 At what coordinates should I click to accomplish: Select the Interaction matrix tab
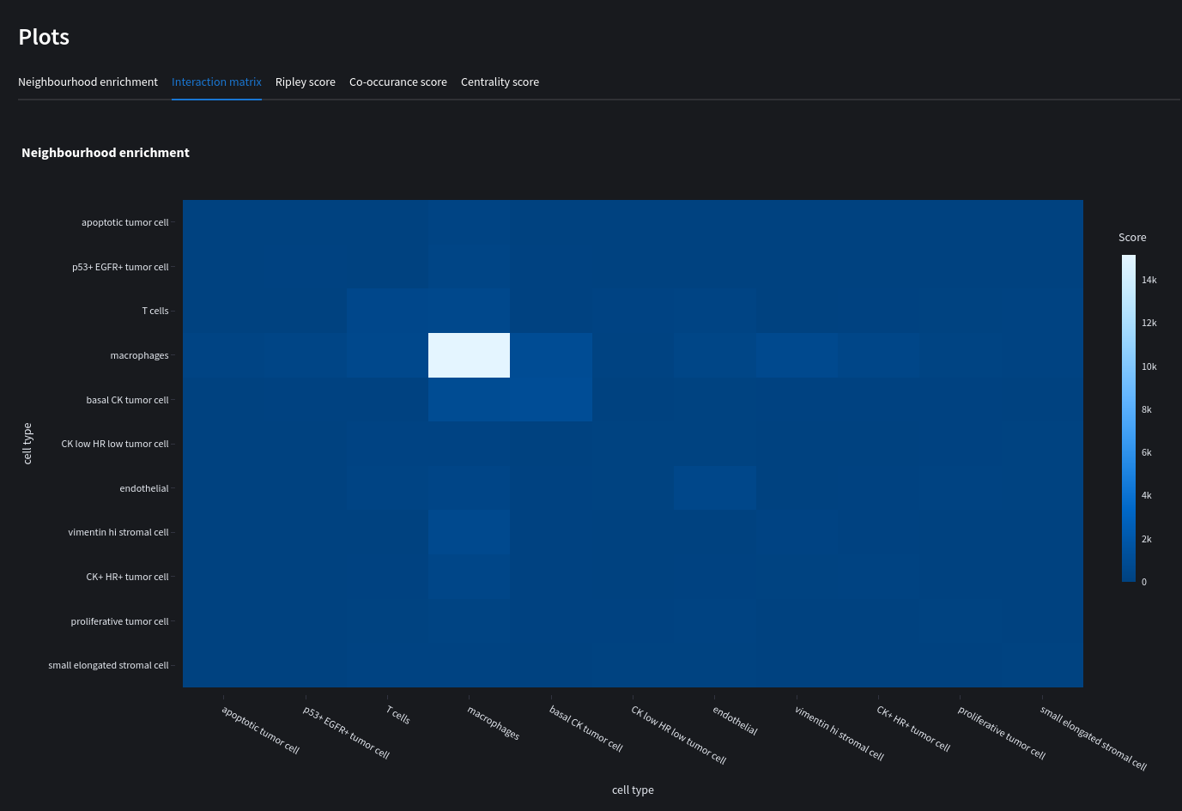(216, 82)
